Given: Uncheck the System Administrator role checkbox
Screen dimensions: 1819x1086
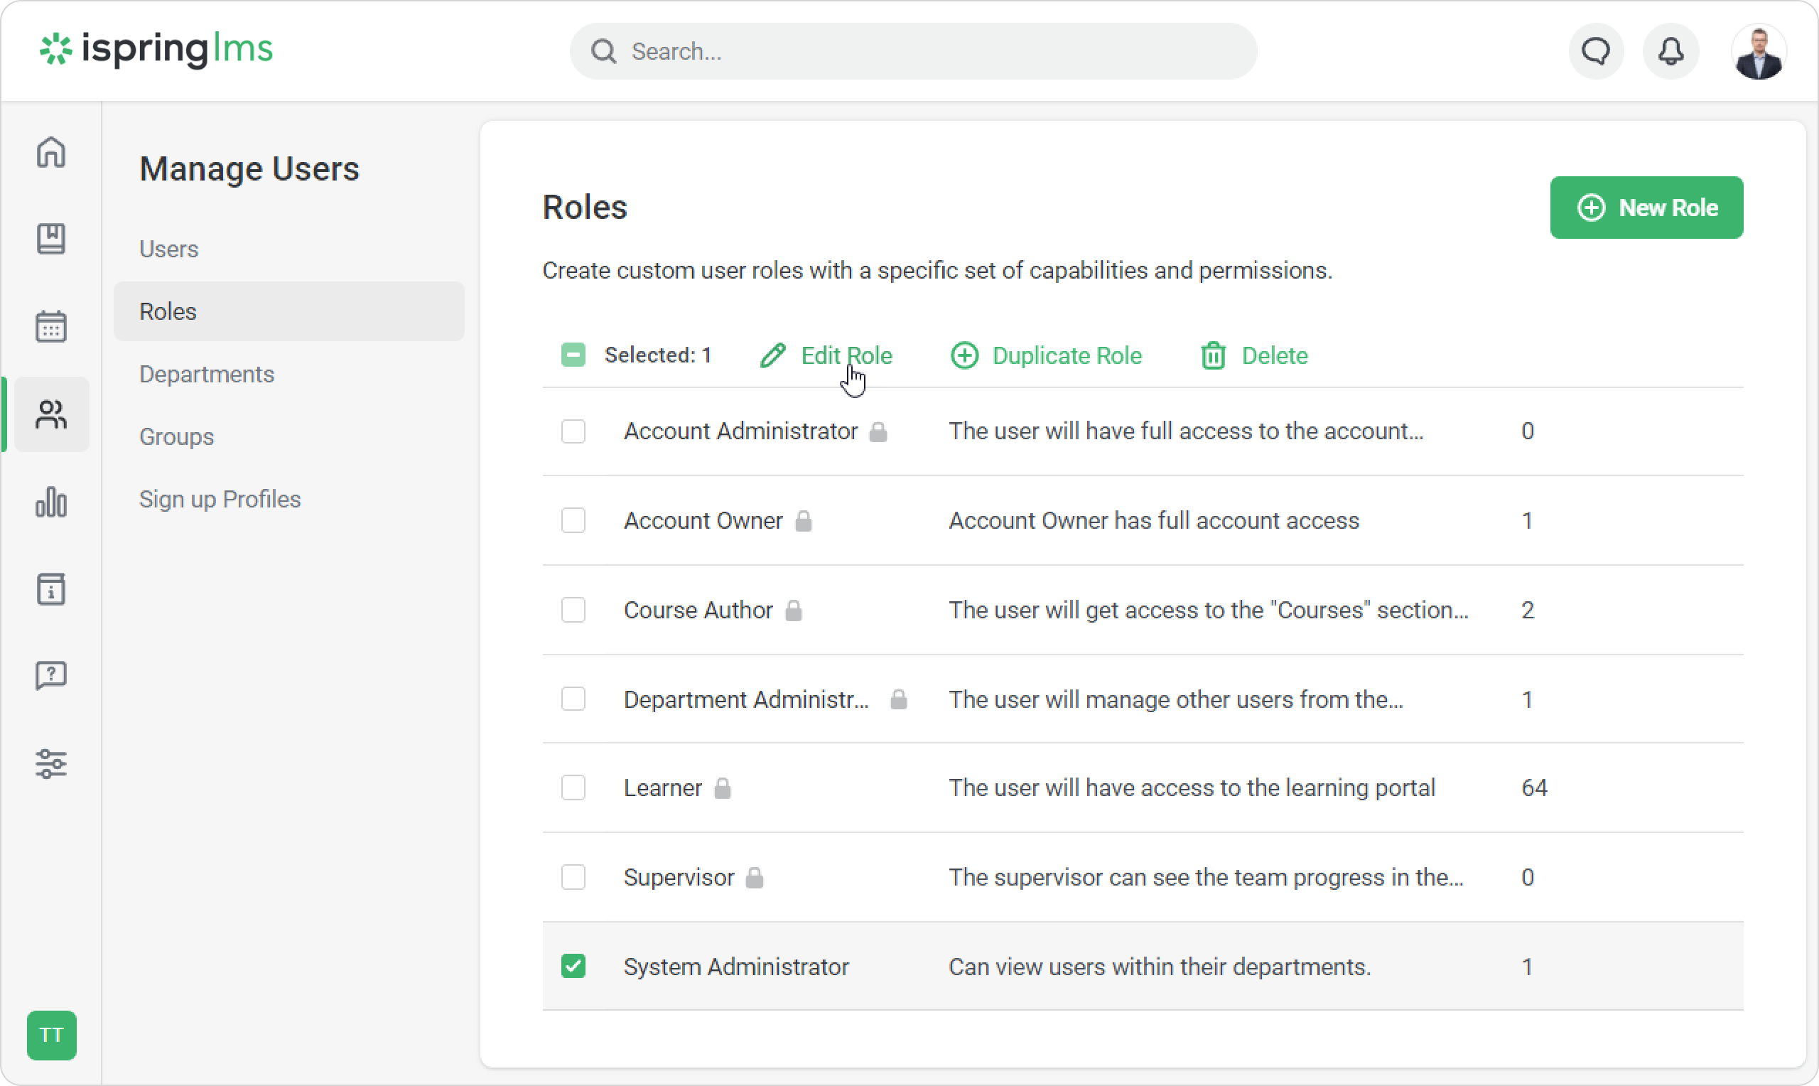Looking at the screenshot, I should 573,966.
